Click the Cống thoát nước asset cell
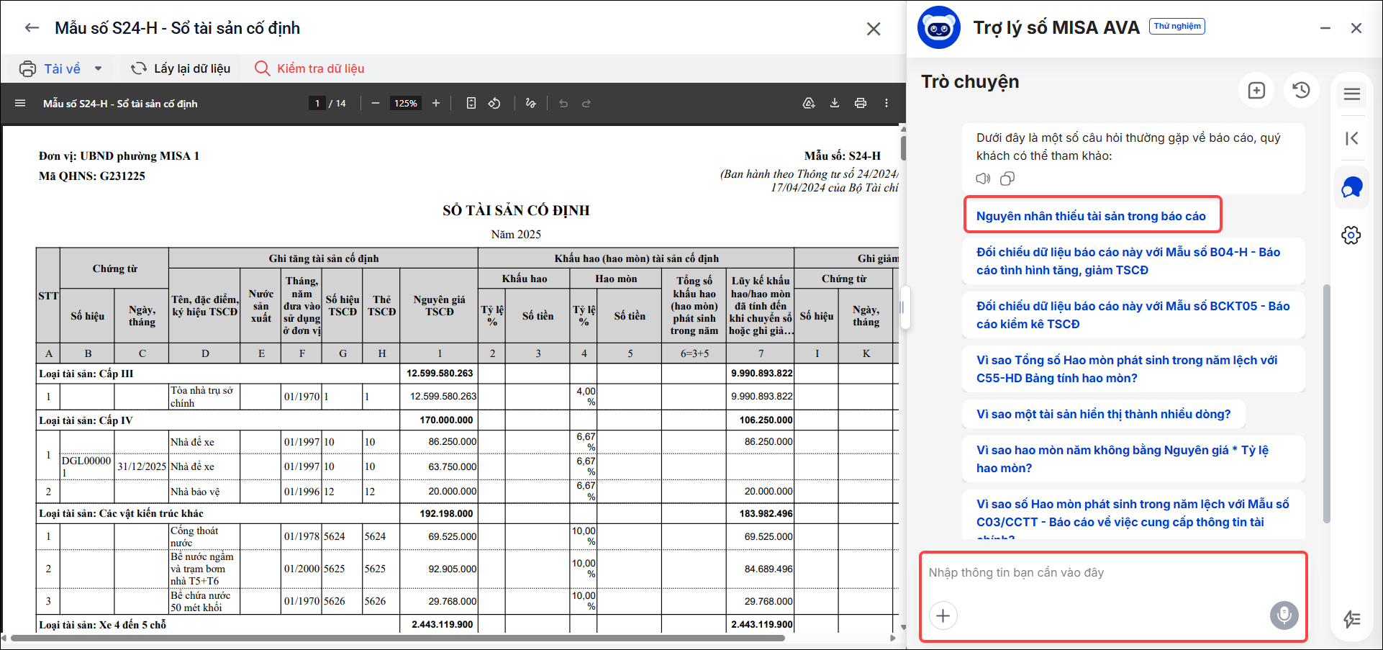The width and height of the screenshot is (1383, 650). [205, 536]
